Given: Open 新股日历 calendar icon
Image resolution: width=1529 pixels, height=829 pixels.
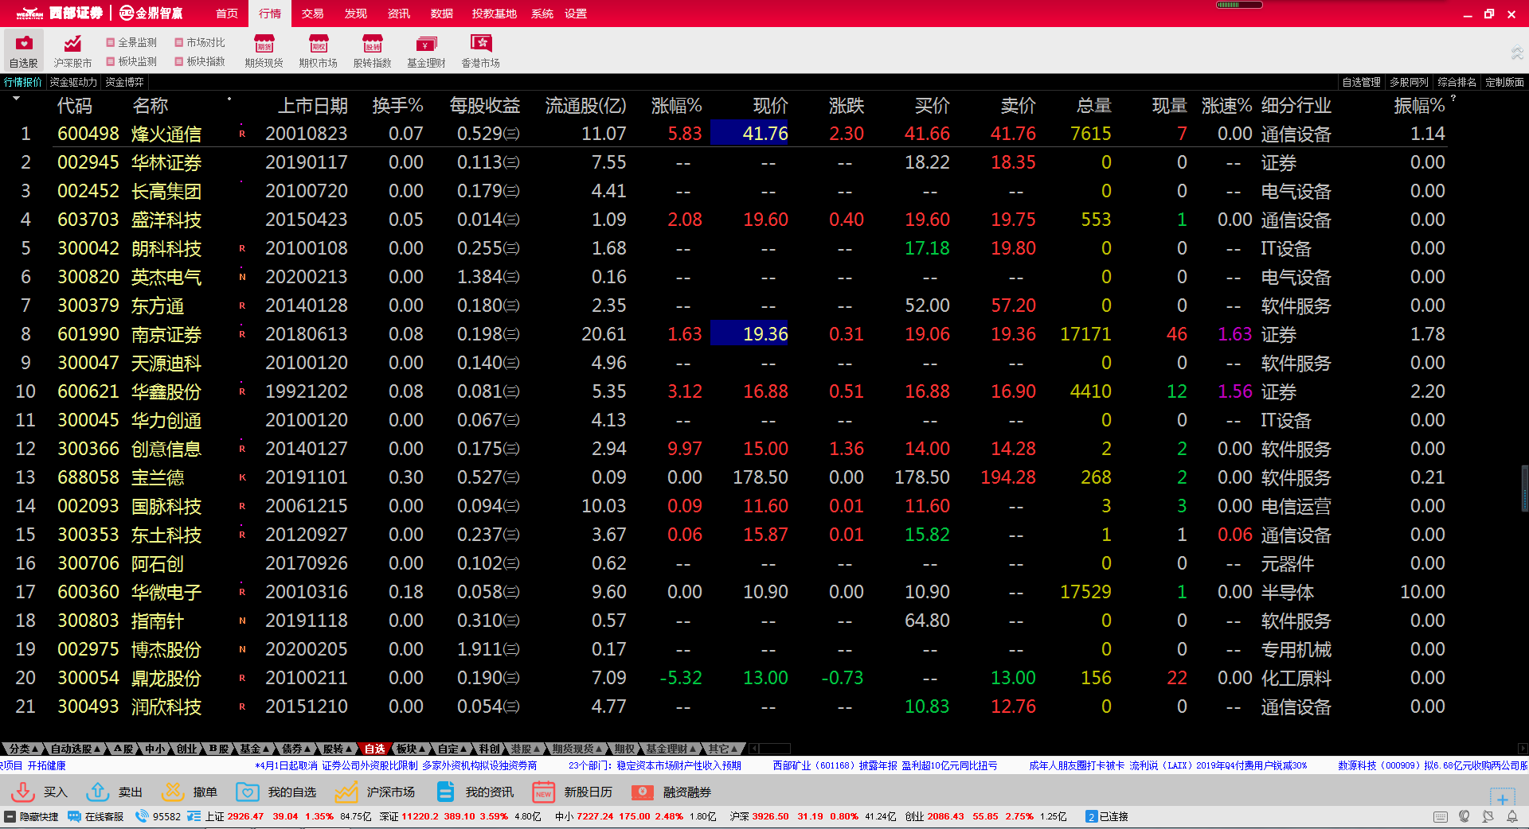Looking at the screenshot, I should [544, 792].
